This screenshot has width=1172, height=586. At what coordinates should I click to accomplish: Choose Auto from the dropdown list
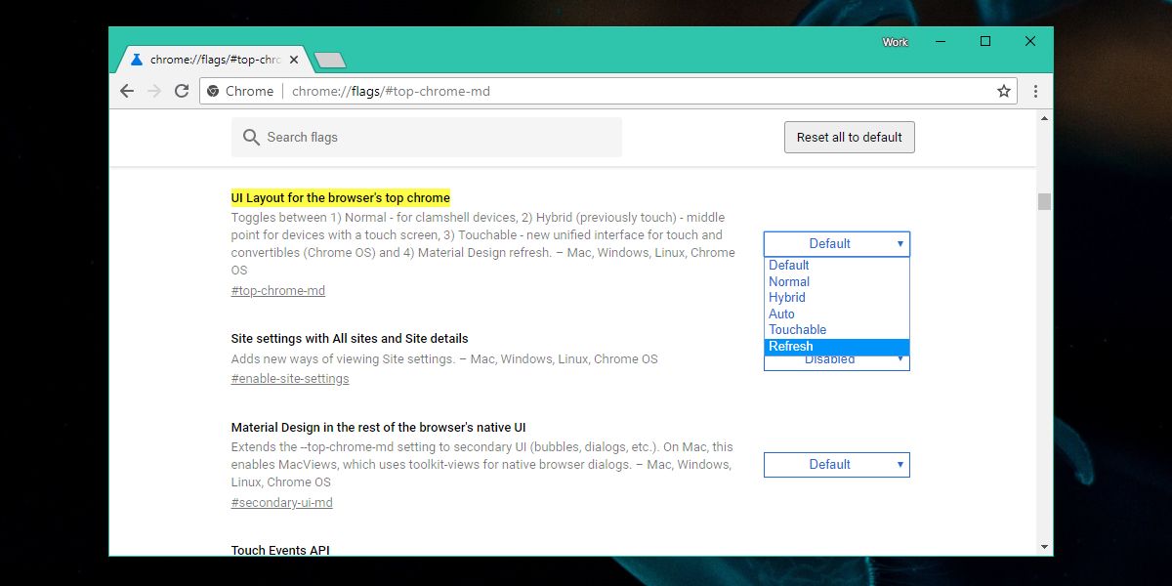(x=837, y=314)
